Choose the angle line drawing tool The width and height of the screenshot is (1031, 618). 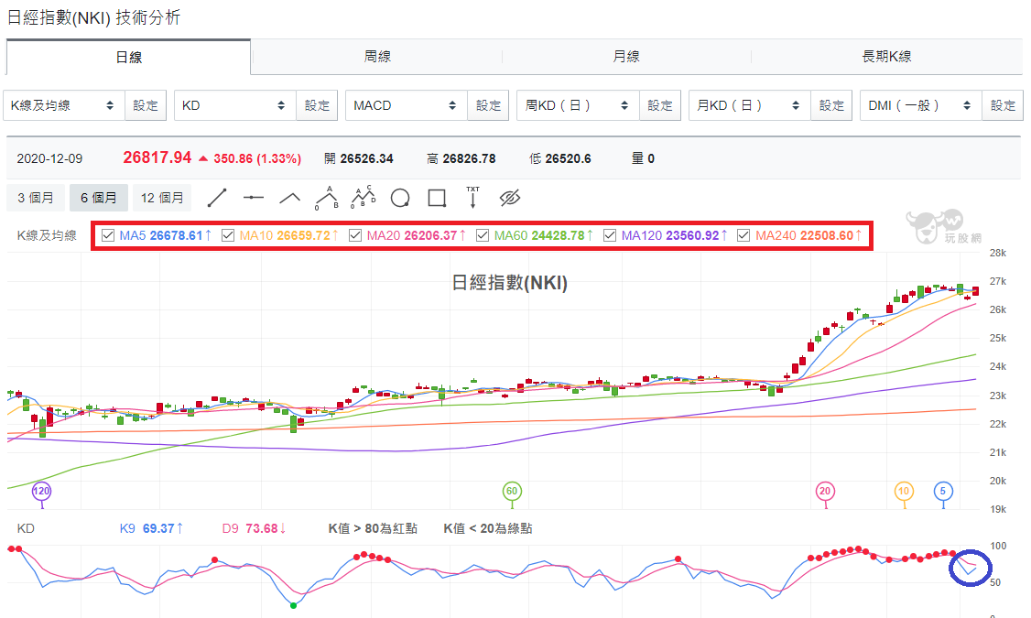[289, 197]
